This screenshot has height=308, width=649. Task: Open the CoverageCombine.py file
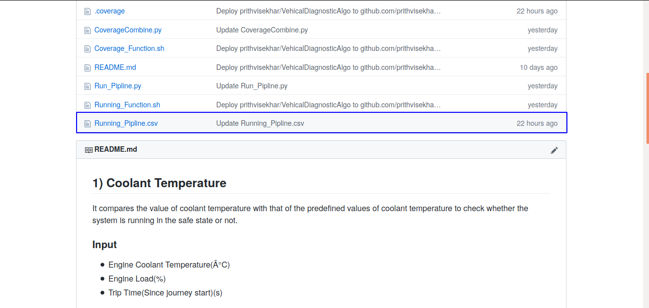click(x=128, y=30)
